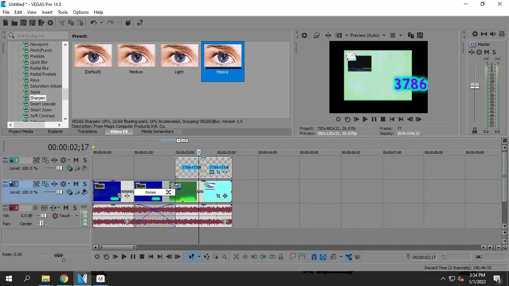
Task: Click the What's This help icon
Action: click(140, 23)
